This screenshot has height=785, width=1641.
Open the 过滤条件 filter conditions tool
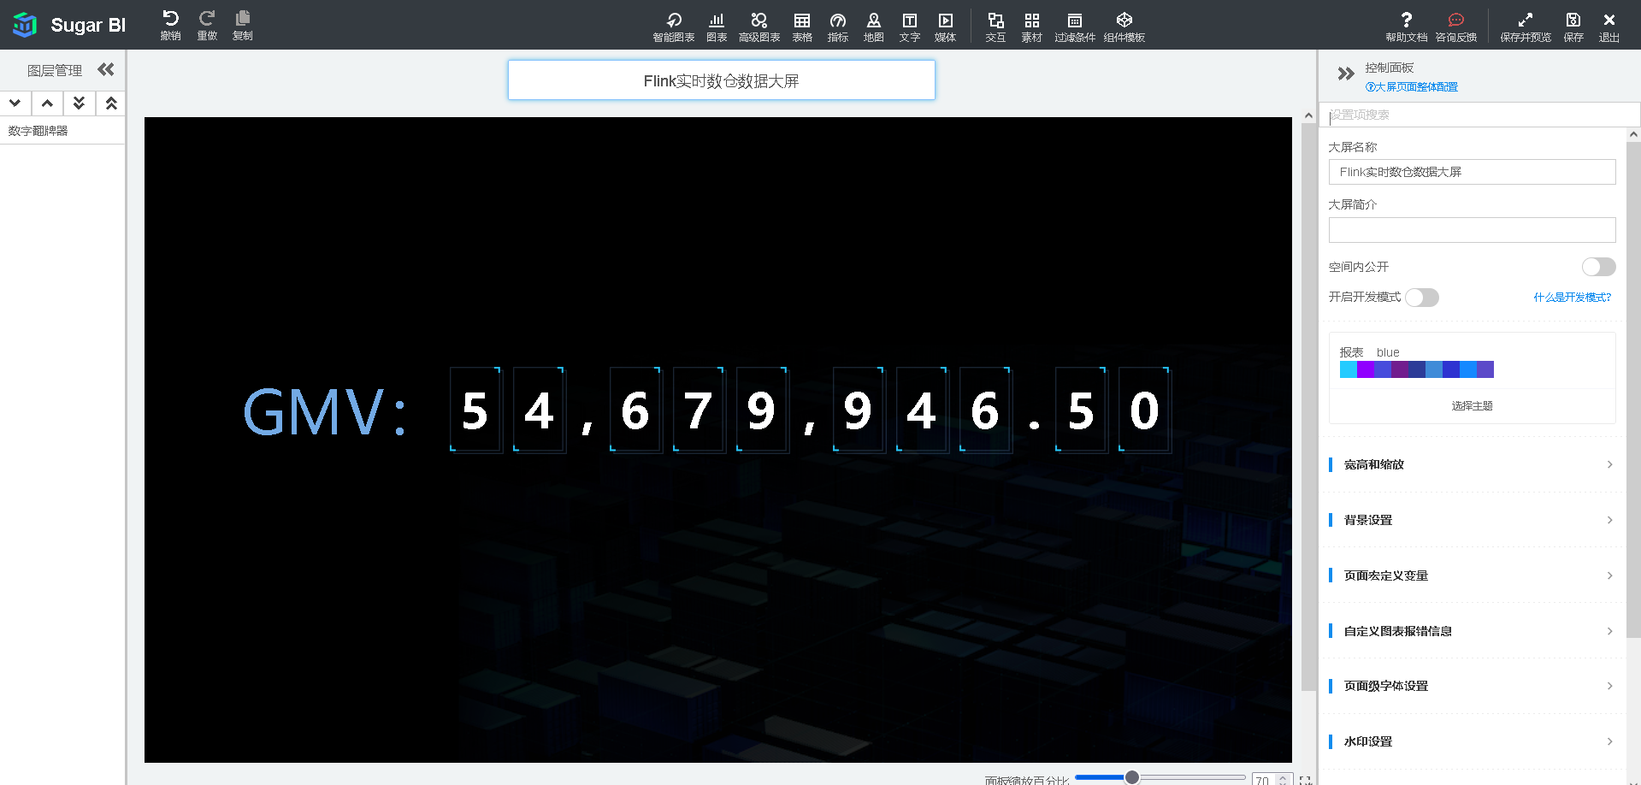1075,27
